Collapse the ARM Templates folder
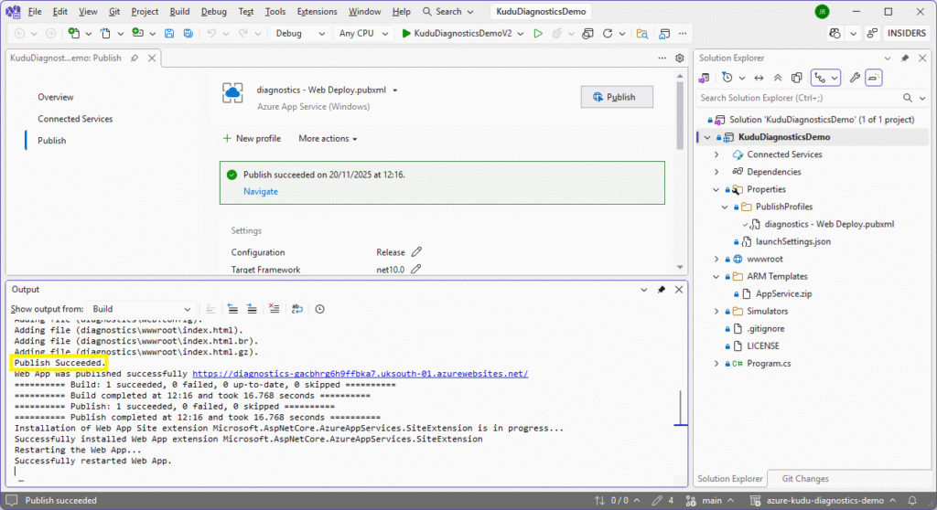 [716, 277]
